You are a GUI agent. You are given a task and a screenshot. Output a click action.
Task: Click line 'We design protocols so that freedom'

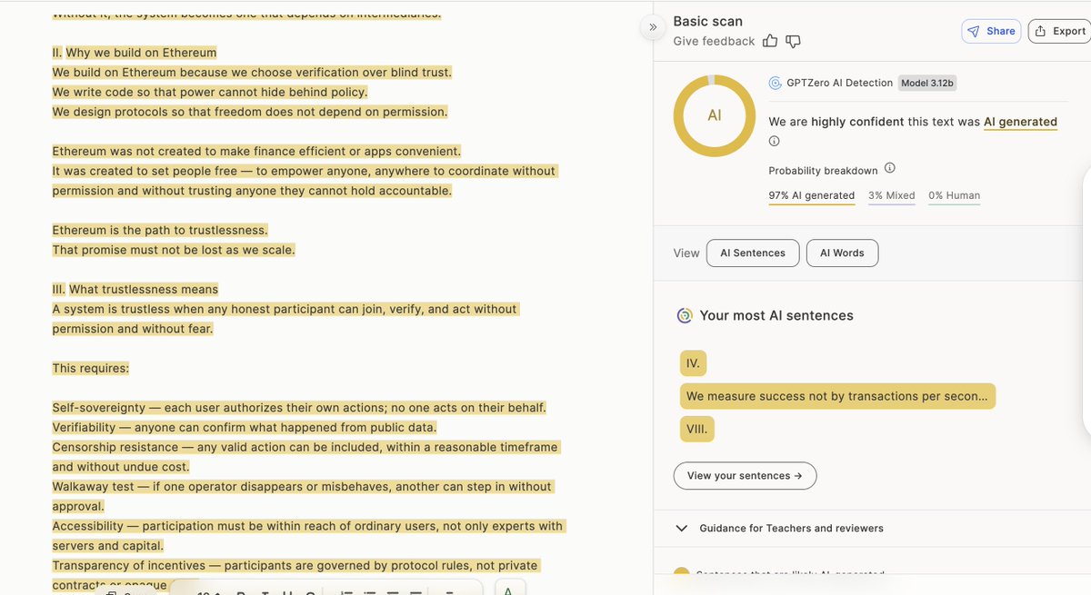point(250,112)
